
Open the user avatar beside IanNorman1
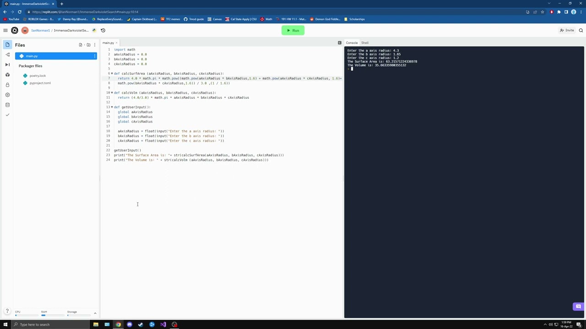[25, 31]
